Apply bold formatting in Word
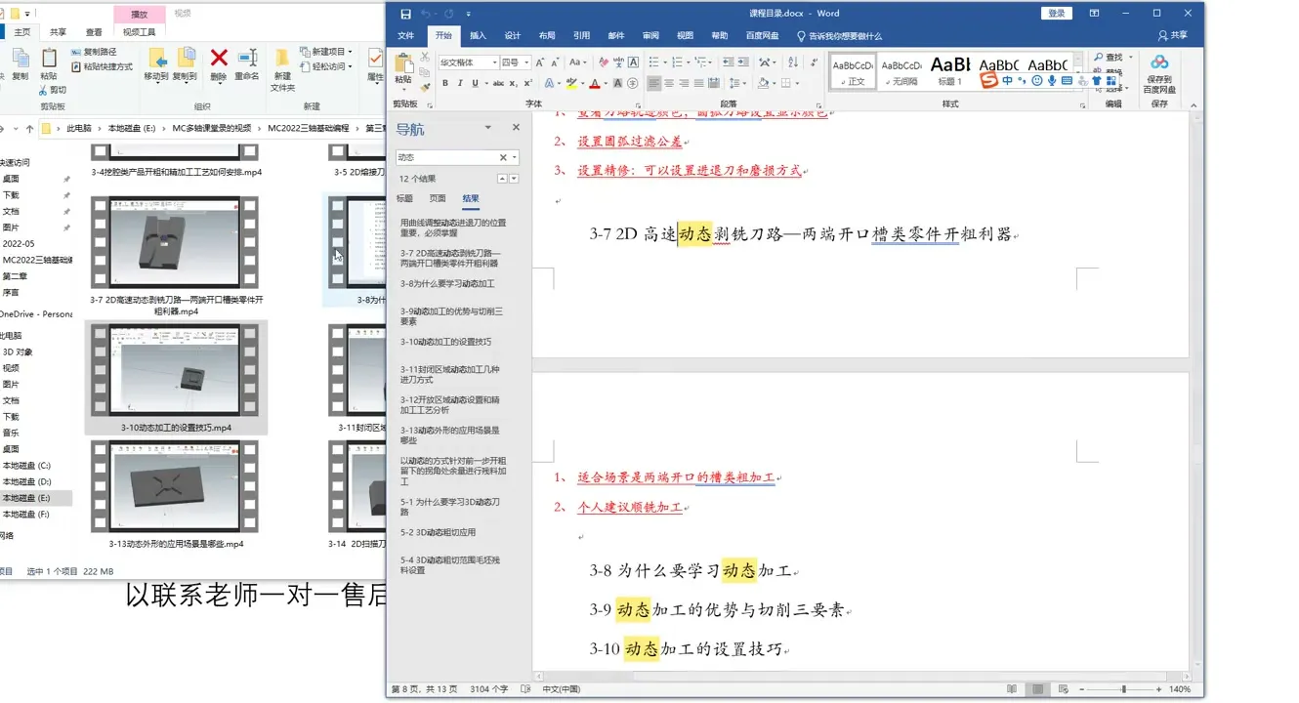Screen dimensions: 1299x703 pos(444,83)
